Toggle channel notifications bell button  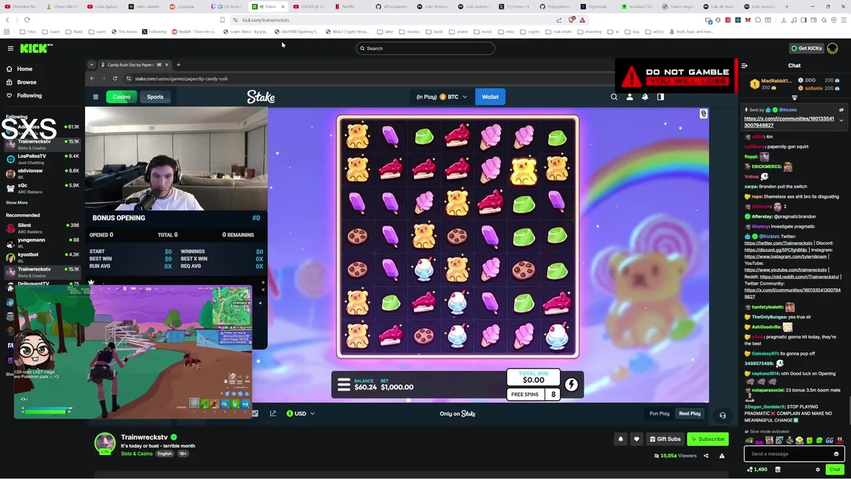620,439
